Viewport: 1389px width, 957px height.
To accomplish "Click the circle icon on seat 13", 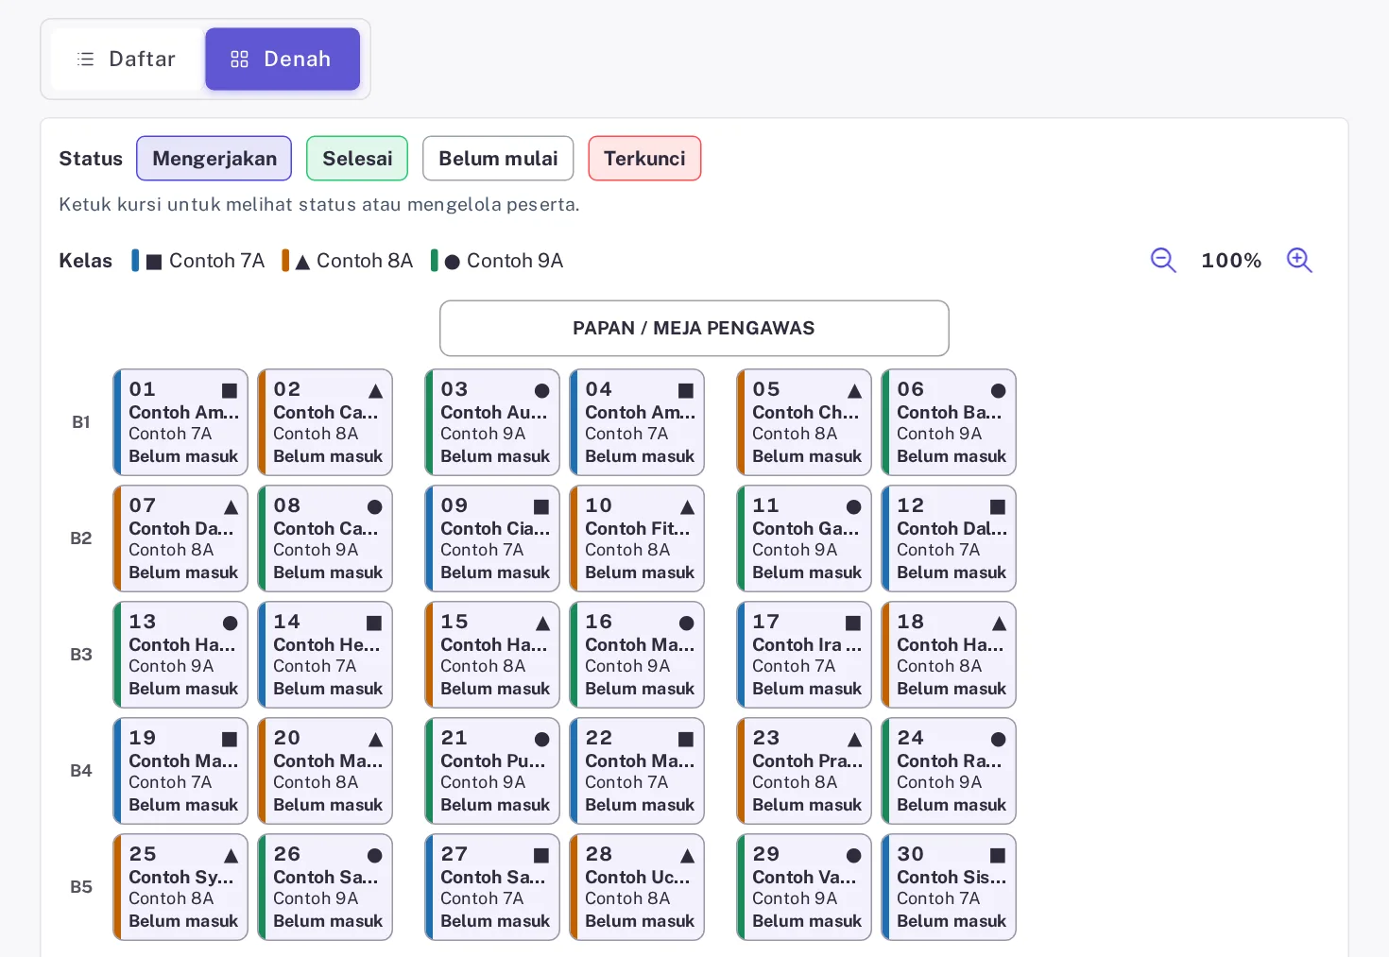I will click(x=230, y=624).
